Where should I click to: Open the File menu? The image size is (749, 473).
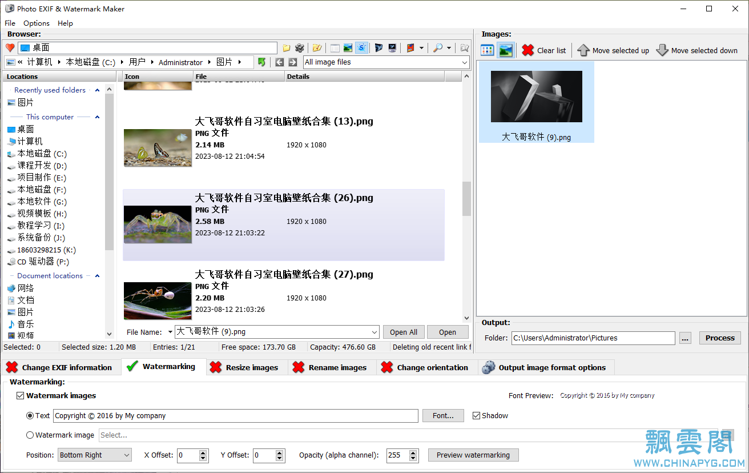pos(10,23)
